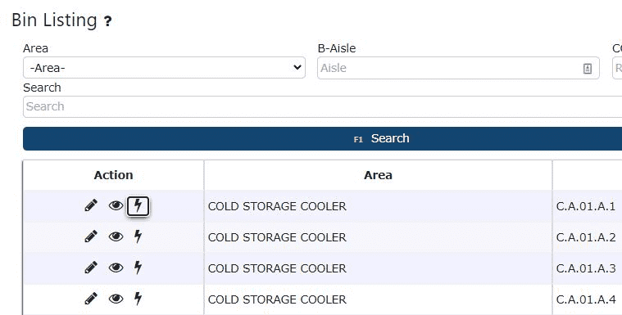The height and width of the screenshot is (315, 622).
Task: Click the pencil edit icon for bin C.A.01.A.1
Action: (91, 205)
